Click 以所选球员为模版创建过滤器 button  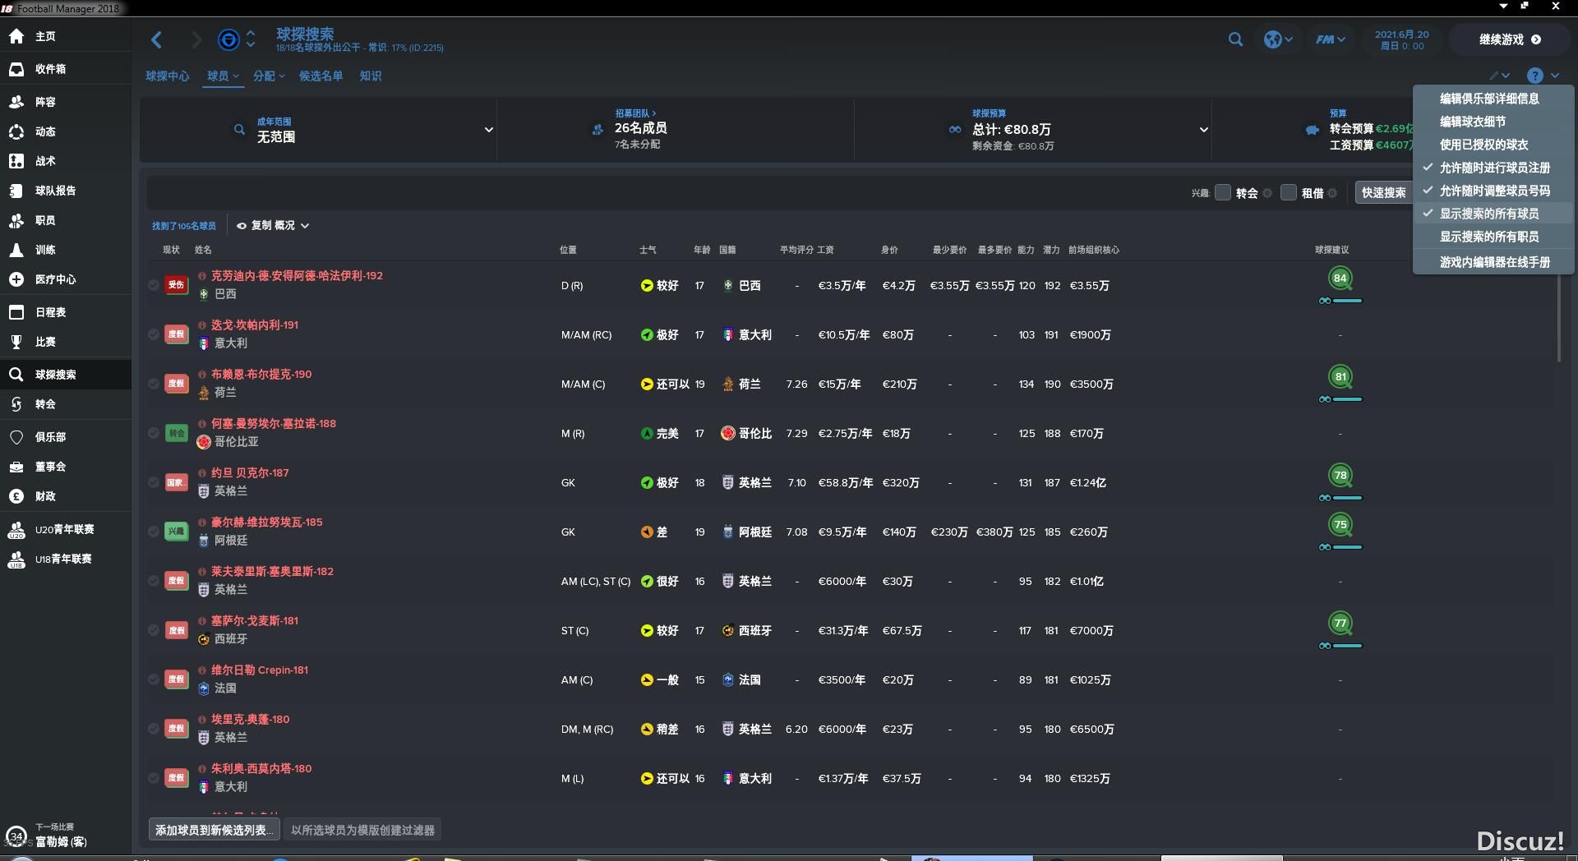pos(362,830)
